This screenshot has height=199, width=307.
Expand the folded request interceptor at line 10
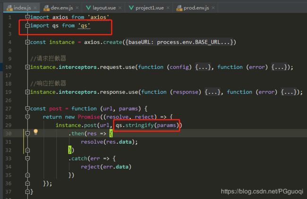[27, 67]
